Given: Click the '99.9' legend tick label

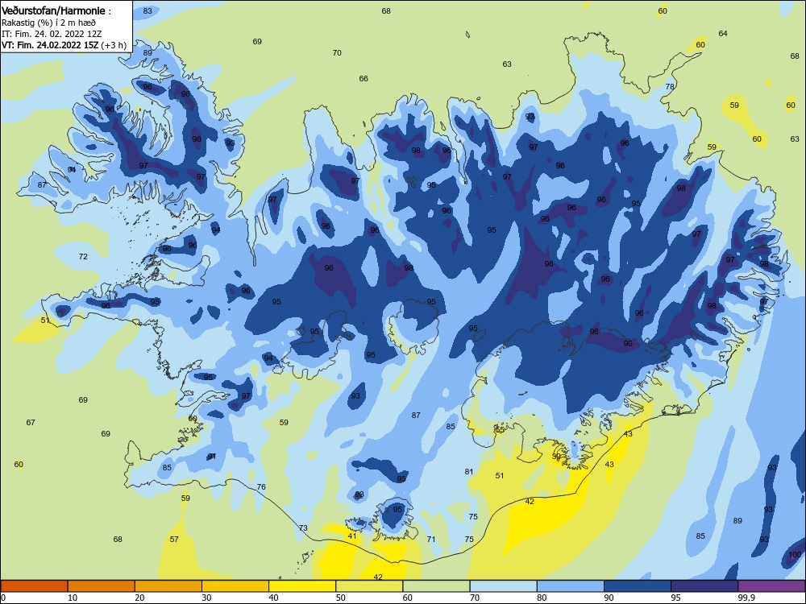Looking at the screenshot, I should [746, 598].
